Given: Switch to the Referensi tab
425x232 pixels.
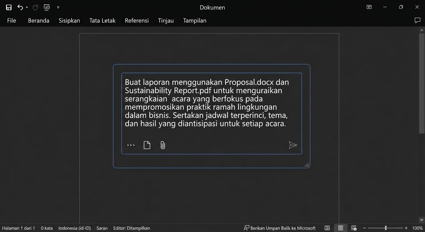Looking at the screenshot, I should 137,21.
